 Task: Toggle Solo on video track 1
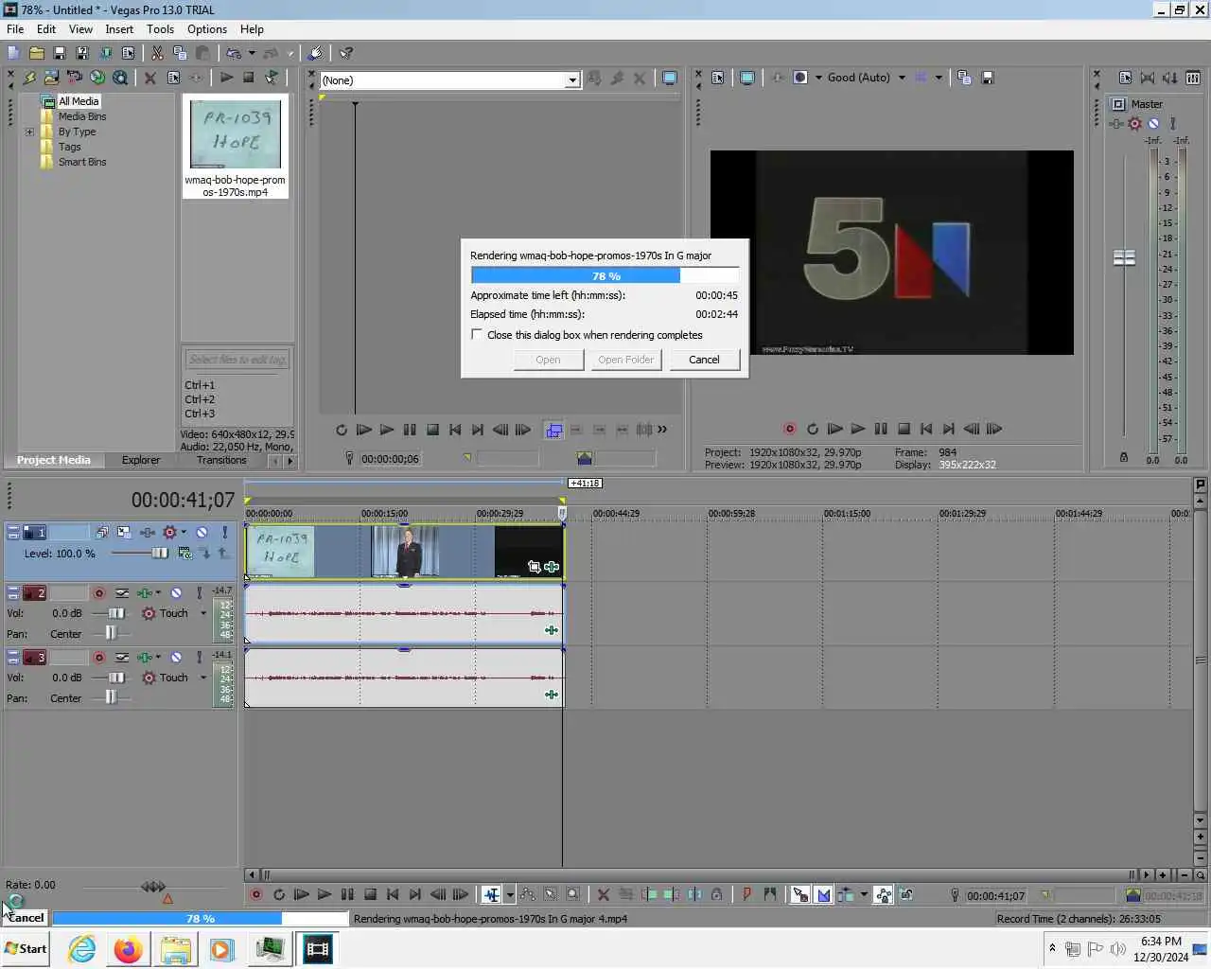(x=224, y=533)
